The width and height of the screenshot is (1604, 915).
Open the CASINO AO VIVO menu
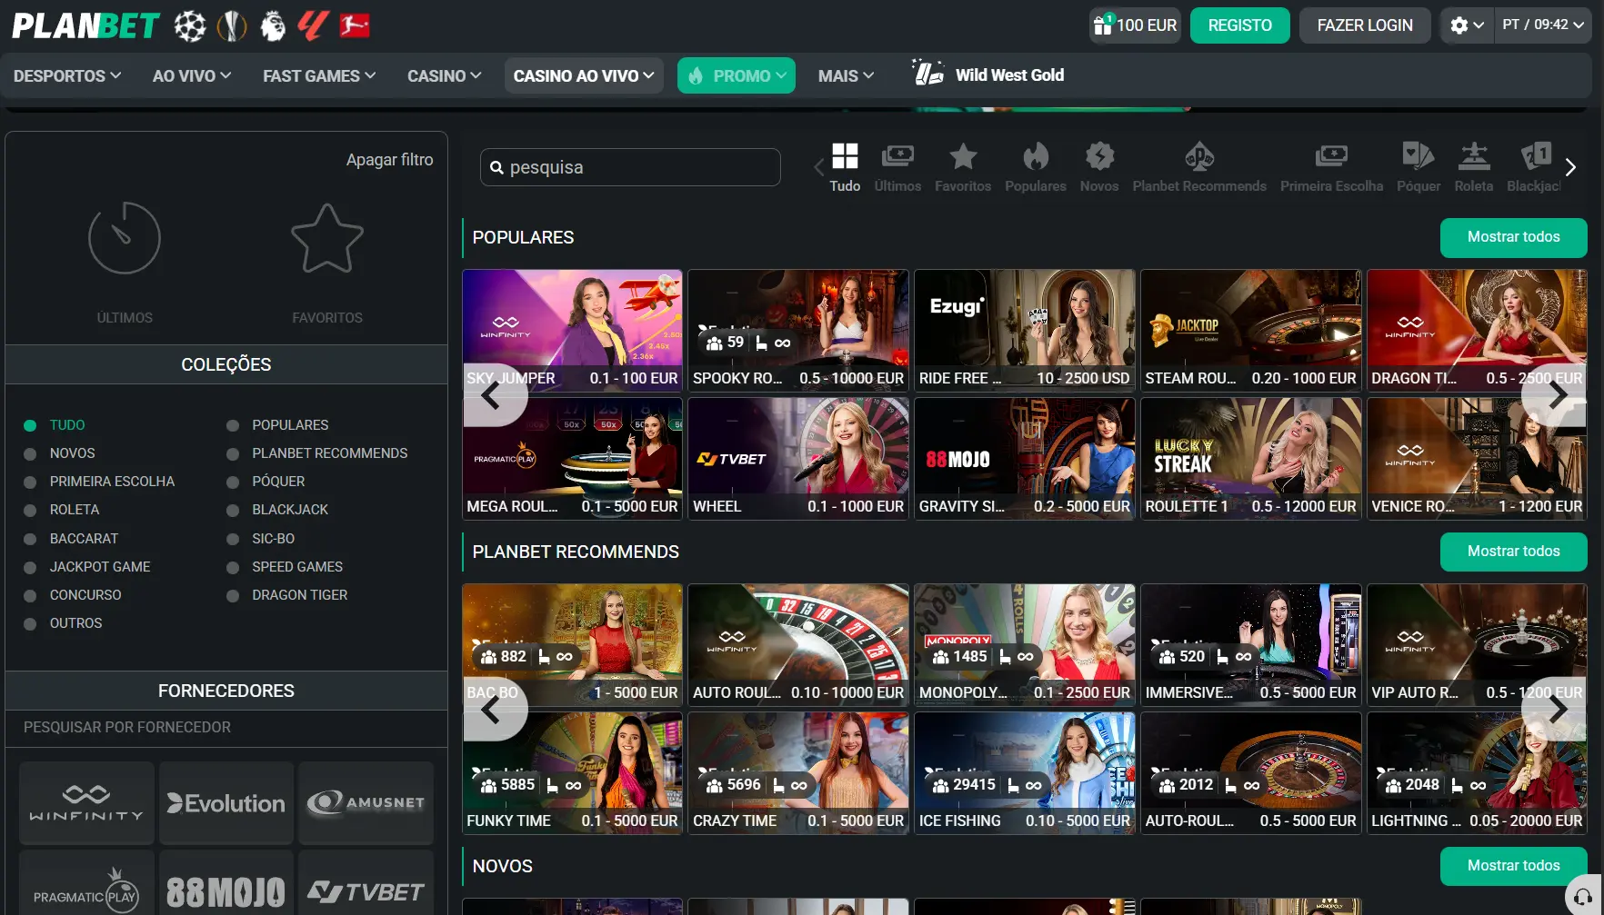tap(584, 75)
